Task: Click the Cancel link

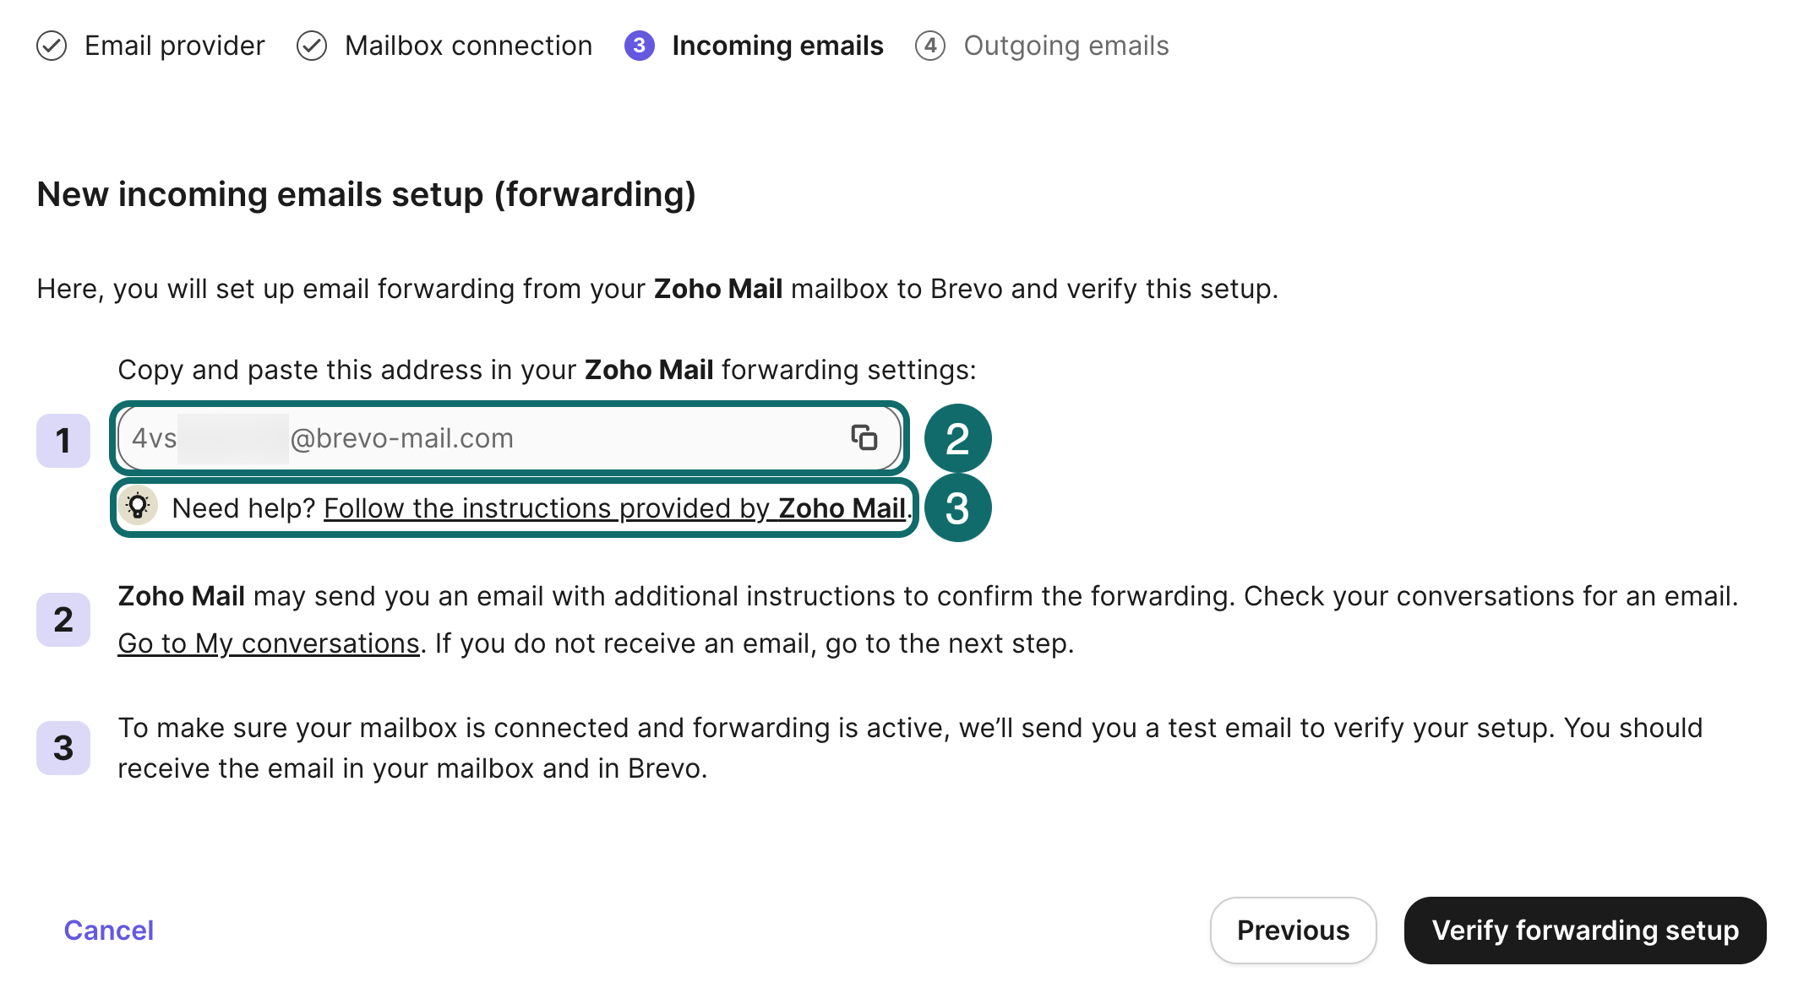Action: tap(108, 931)
